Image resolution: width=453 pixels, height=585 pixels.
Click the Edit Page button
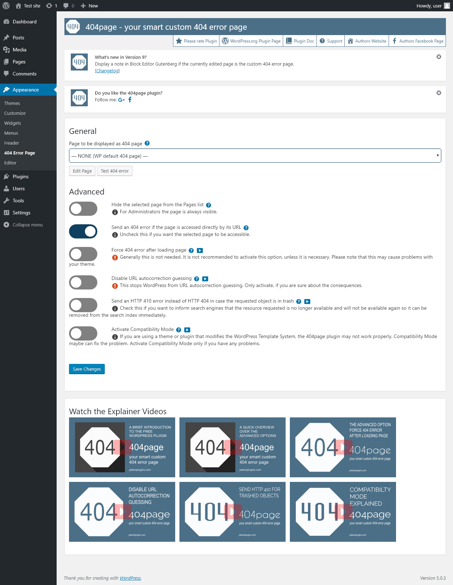(x=82, y=171)
